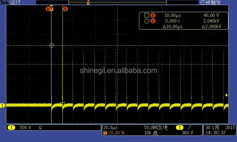Image resolution: width=237 pixels, height=142 pixels.
Task: Click the triggered status text at top right
Action: pos(211,2)
